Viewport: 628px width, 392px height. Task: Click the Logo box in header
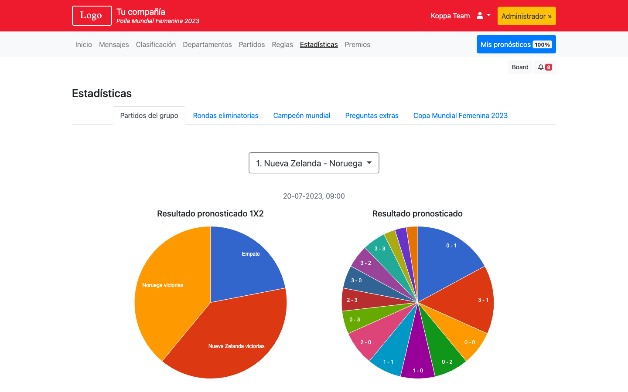[x=92, y=16]
